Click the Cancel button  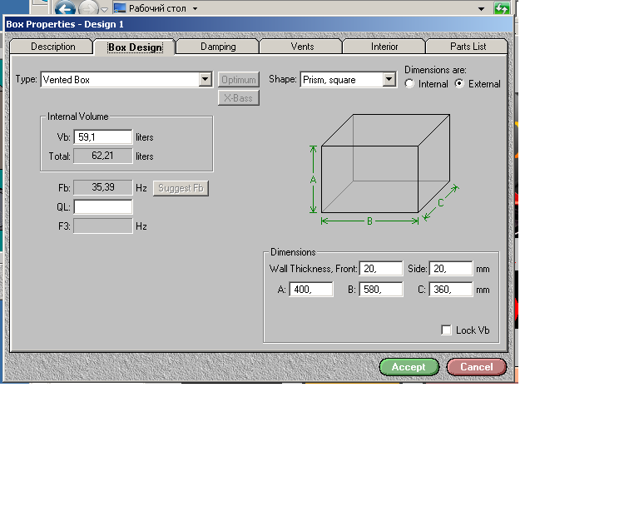tap(476, 367)
